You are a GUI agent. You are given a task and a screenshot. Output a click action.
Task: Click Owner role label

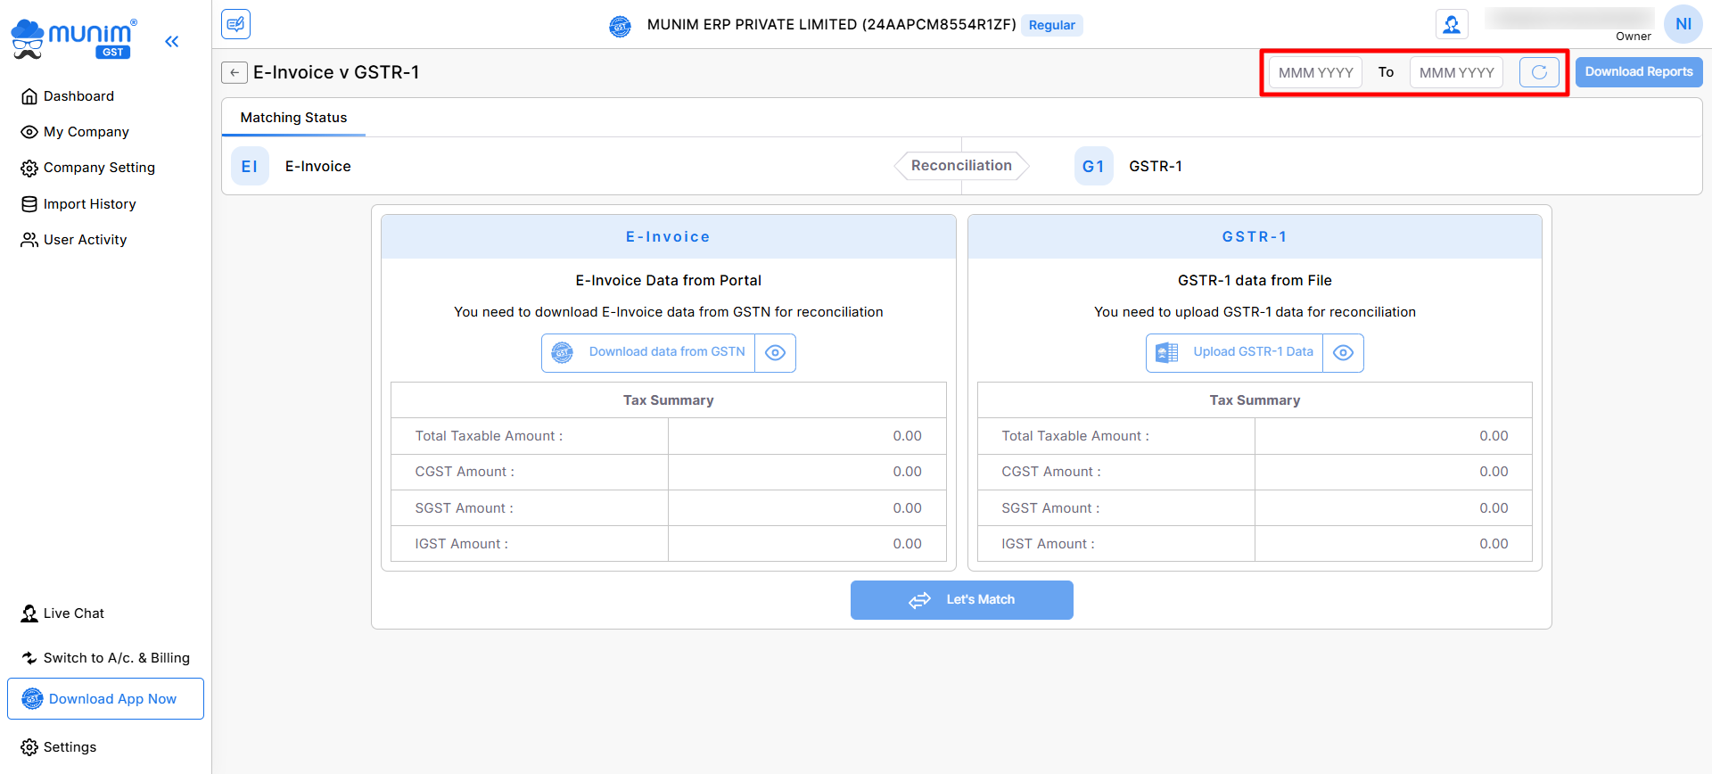point(1633,37)
